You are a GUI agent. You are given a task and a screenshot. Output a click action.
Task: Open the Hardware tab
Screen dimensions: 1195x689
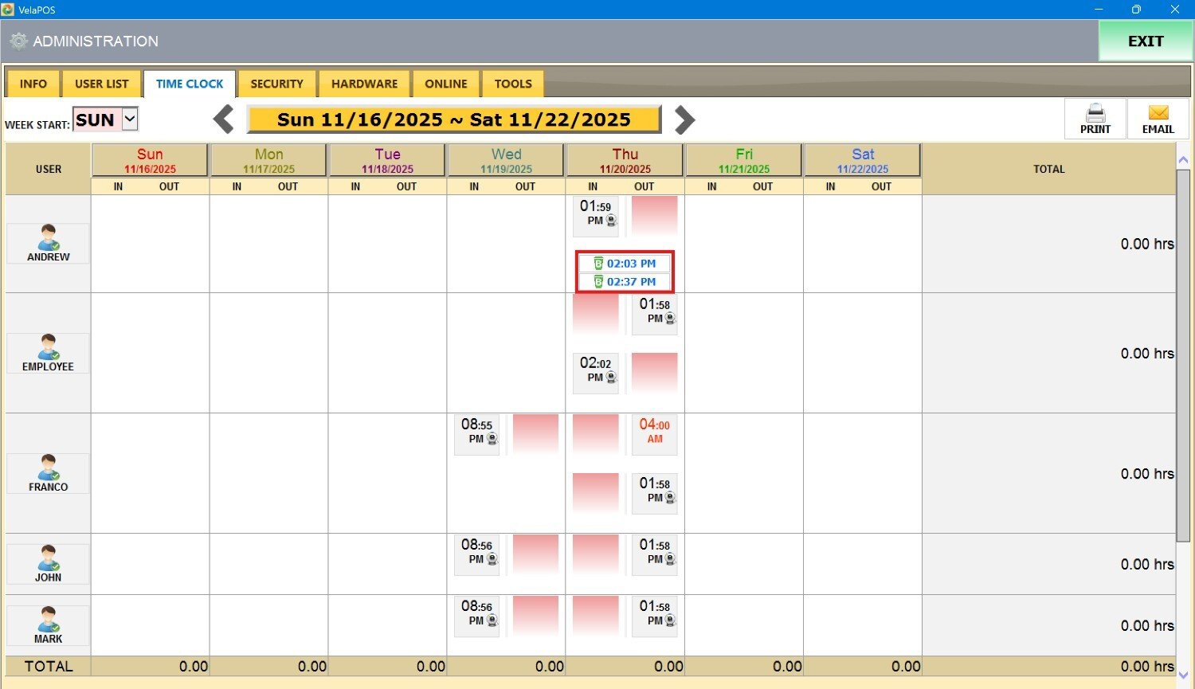[364, 84]
